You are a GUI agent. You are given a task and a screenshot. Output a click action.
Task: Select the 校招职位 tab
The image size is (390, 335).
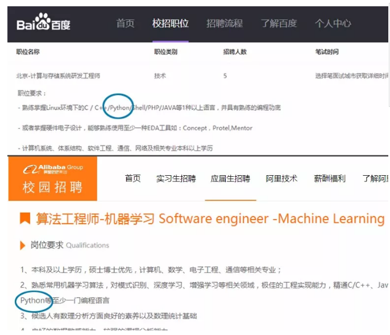[171, 23]
